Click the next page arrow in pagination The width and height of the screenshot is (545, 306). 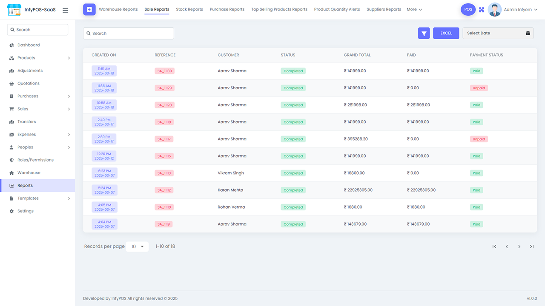pyautogui.click(x=519, y=246)
